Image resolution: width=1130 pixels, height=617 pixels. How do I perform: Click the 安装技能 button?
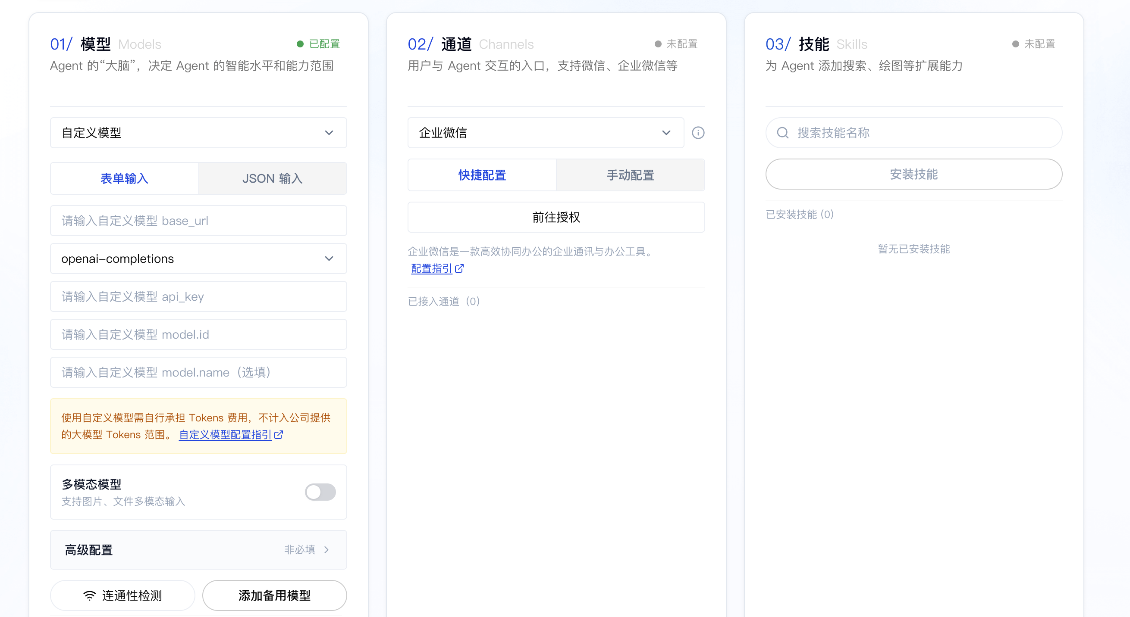pos(914,175)
